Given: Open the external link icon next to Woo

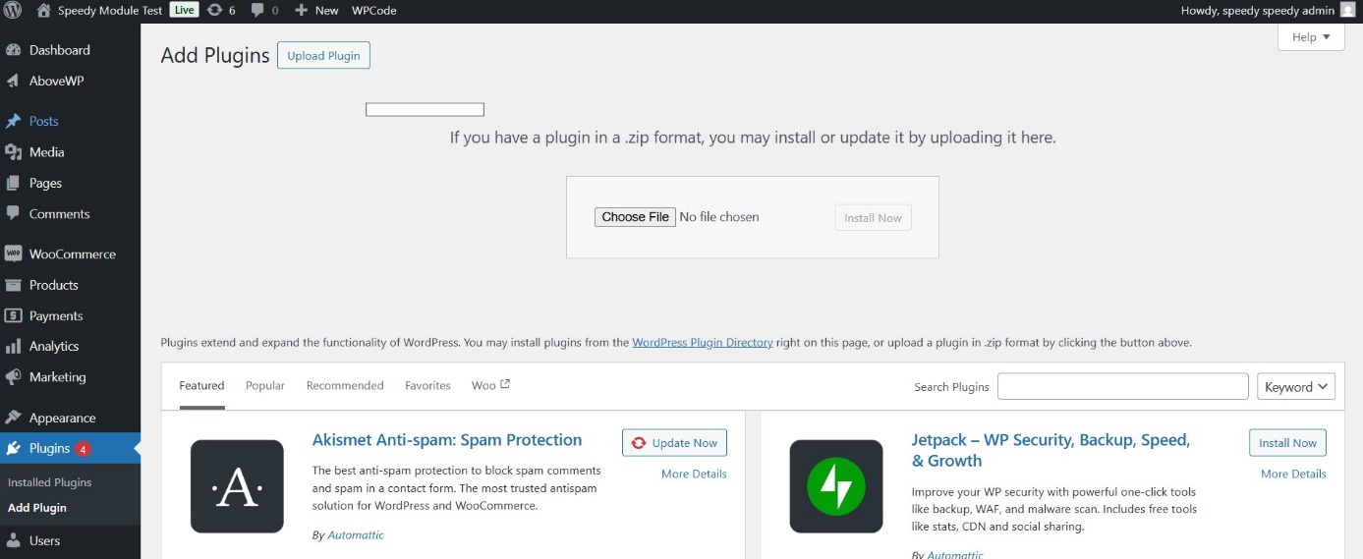Looking at the screenshot, I should 505,384.
